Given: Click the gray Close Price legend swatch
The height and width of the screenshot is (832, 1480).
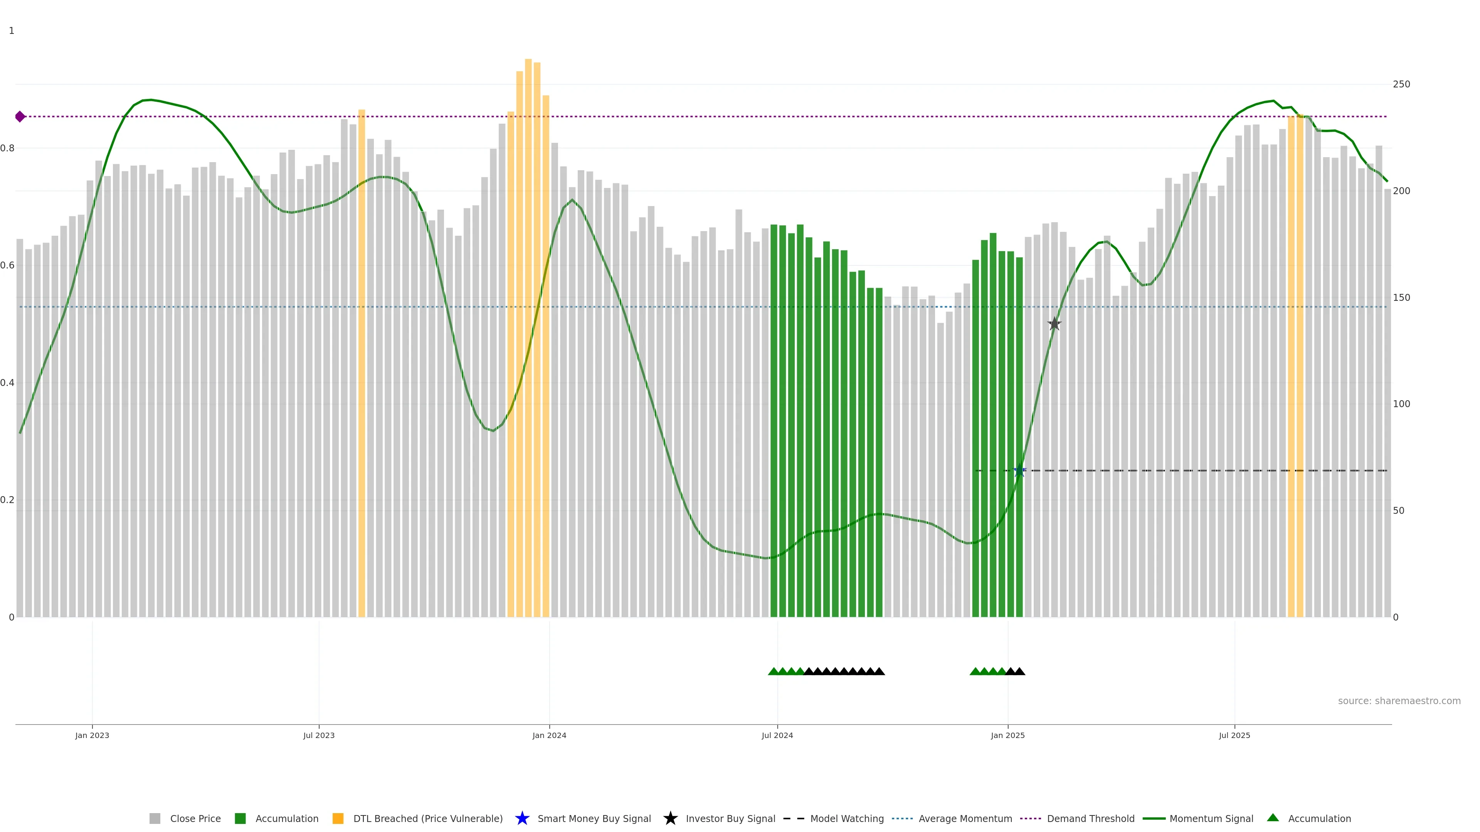Looking at the screenshot, I should [x=155, y=818].
